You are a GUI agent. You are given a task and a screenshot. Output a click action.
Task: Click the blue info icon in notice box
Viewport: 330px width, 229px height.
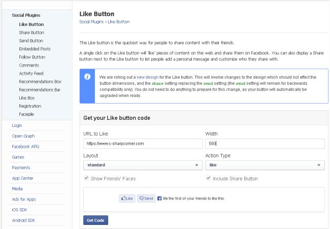pyautogui.click(x=87, y=77)
